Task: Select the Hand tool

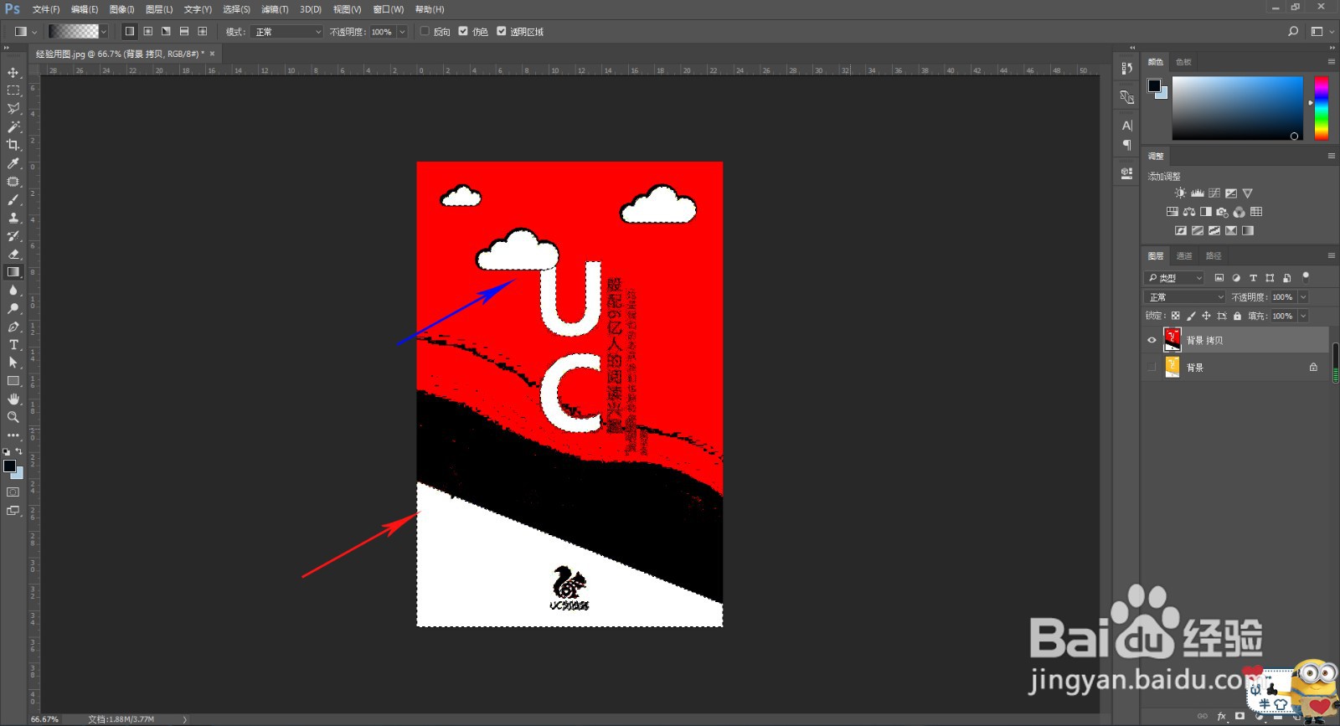Action: click(13, 399)
